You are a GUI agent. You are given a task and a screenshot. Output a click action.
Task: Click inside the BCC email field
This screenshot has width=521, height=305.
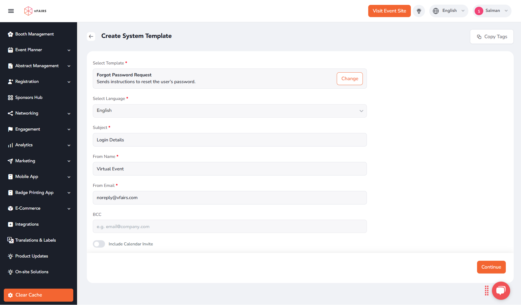[x=230, y=226]
